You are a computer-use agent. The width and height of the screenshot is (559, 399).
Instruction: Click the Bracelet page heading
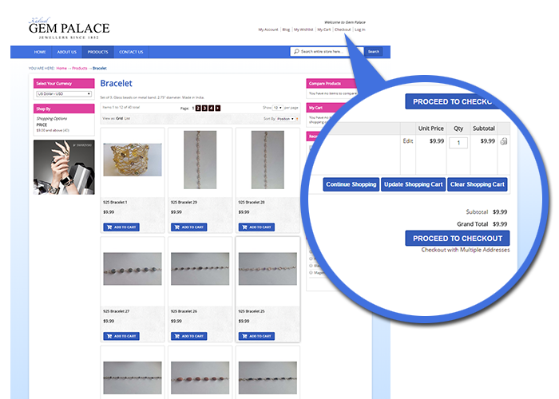(117, 83)
